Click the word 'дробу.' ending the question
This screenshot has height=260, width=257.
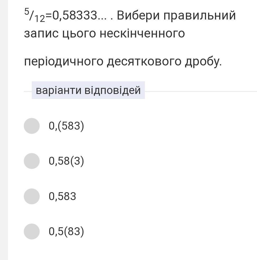(203, 62)
